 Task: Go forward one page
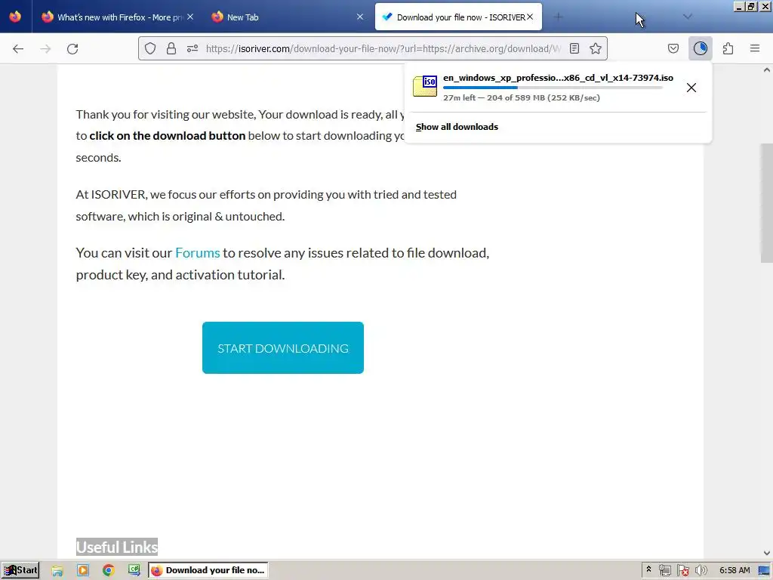[x=45, y=48]
